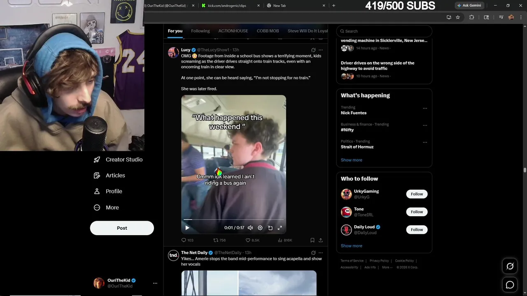The width and height of the screenshot is (527, 296).
Task: Open the more menu on Lucy's post
Action: pos(321,50)
